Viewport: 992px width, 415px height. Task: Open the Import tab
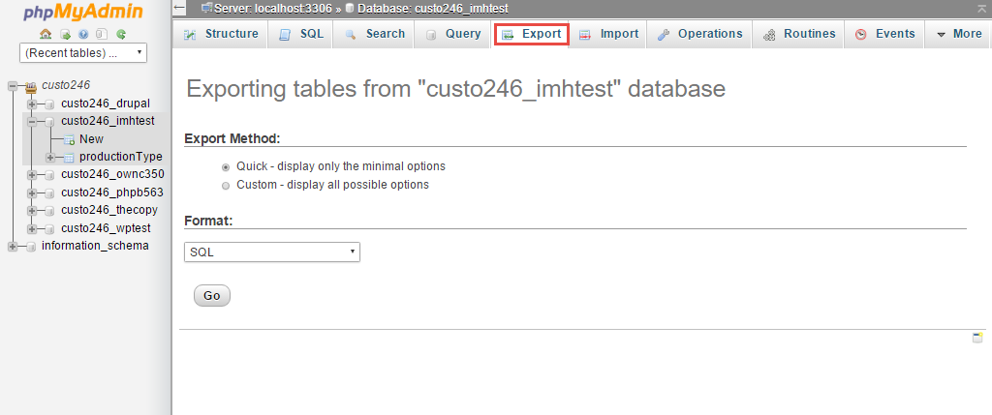pos(608,34)
